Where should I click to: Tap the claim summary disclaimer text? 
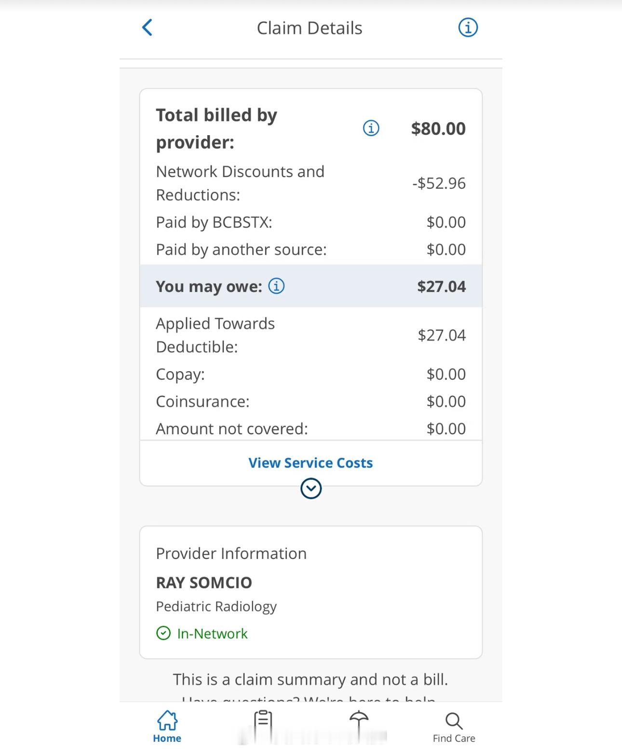(311, 680)
